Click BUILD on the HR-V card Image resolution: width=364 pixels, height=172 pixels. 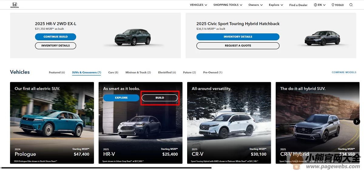tap(160, 98)
